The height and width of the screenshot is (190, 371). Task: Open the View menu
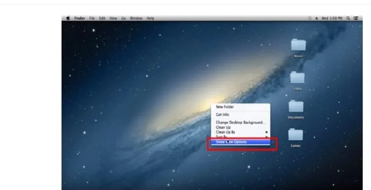point(113,18)
